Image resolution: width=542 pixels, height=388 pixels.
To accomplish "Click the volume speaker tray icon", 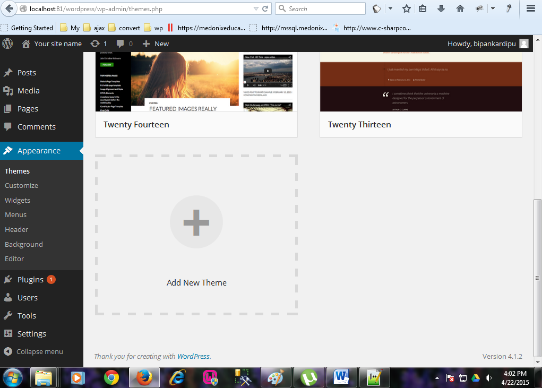I will tap(488, 378).
